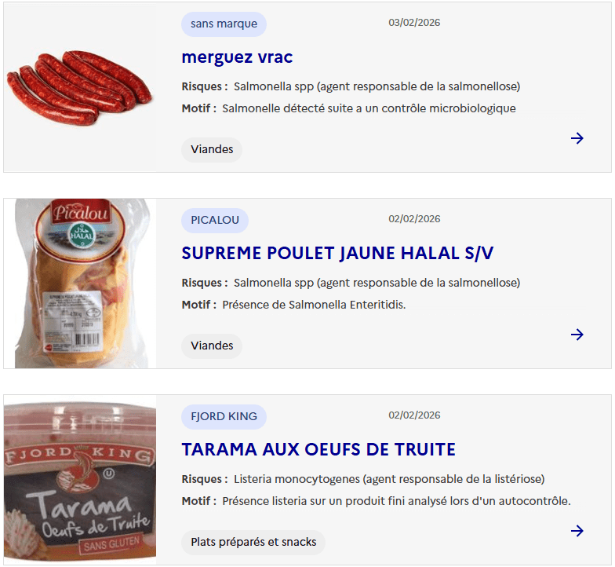Click the arrow icon on merguez vrac card
Screen dimensions: 615x567
(x=577, y=138)
